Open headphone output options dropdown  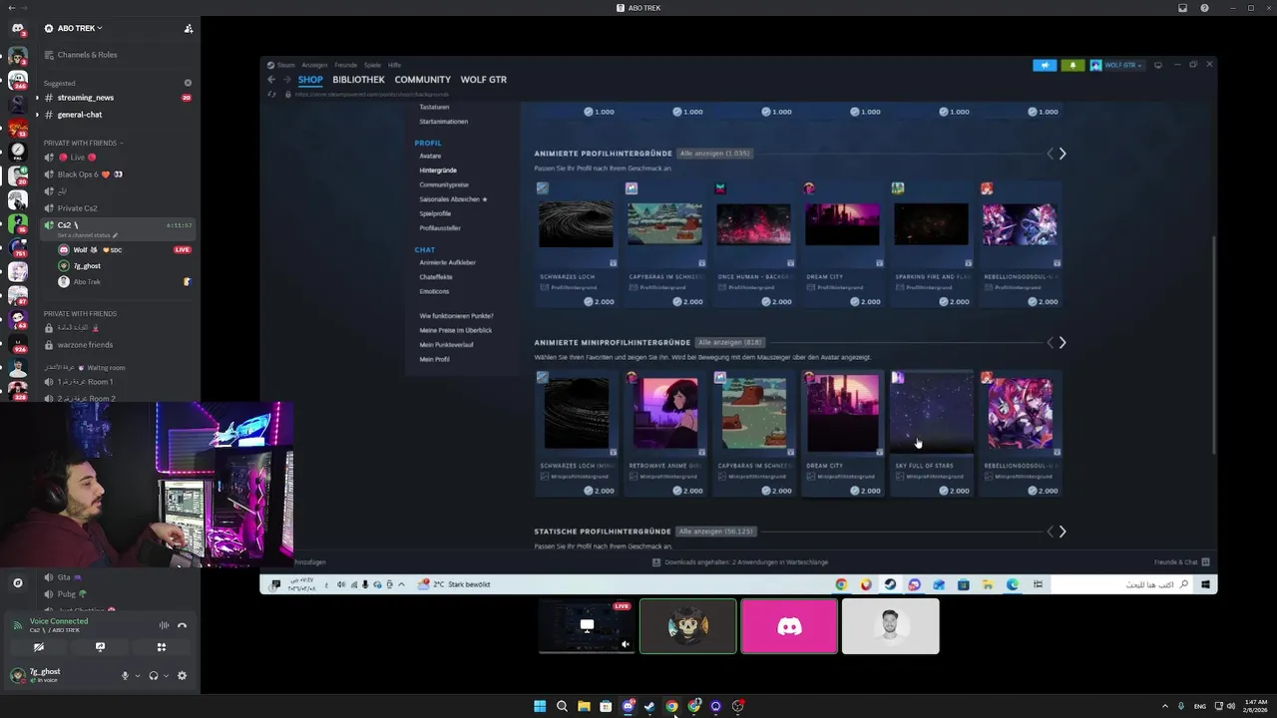click(165, 676)
